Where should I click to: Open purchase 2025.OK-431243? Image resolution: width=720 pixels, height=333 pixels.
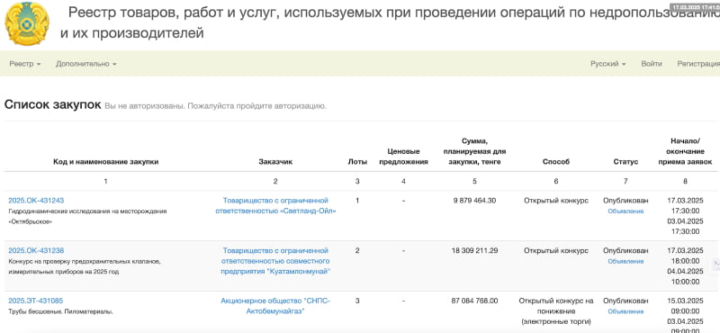(36, 201)
